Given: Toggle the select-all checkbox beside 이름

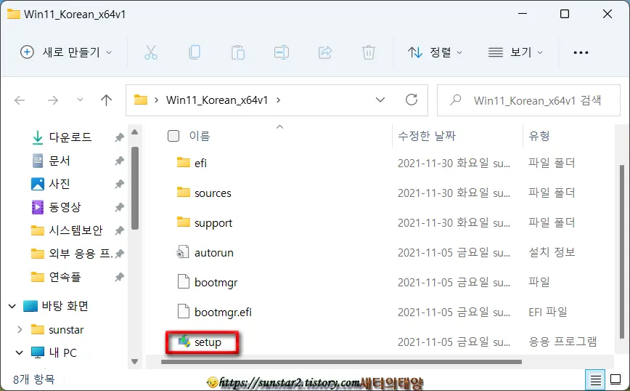Looking at the screenshot, I should [173, 136].
